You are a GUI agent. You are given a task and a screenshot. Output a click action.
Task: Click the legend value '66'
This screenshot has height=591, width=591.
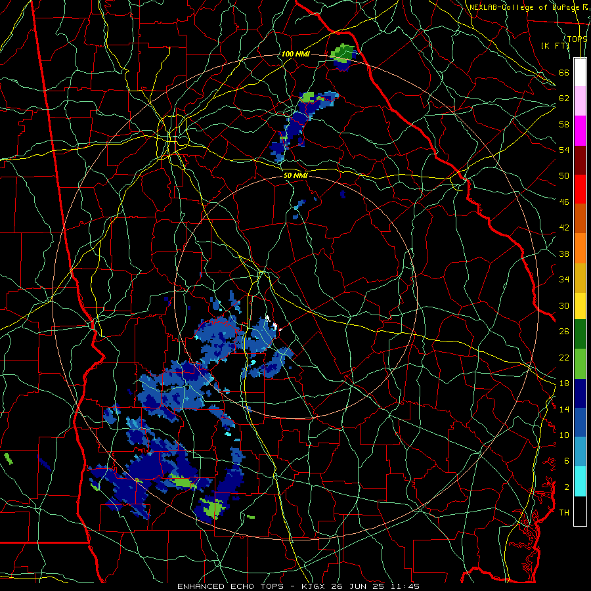(x=564, y=72)
